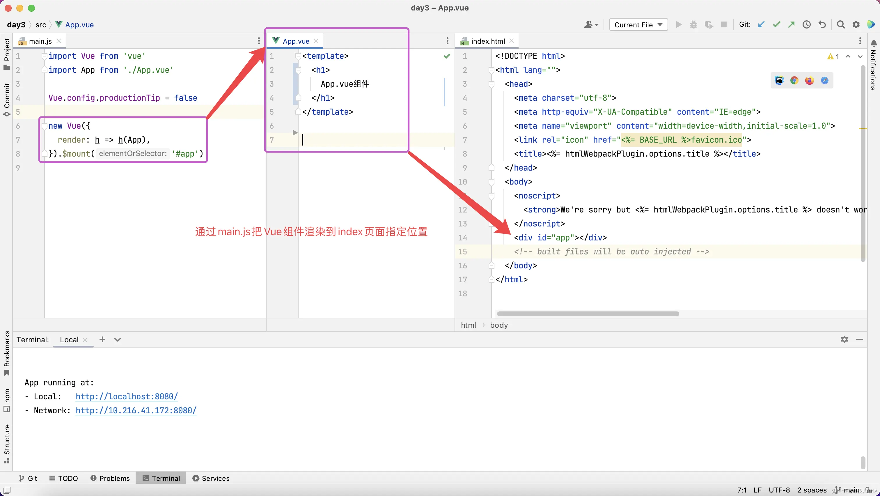The image size is (880, 496).
Task: Click the Git push arrow icon
Action: click(x=792, y=24)
